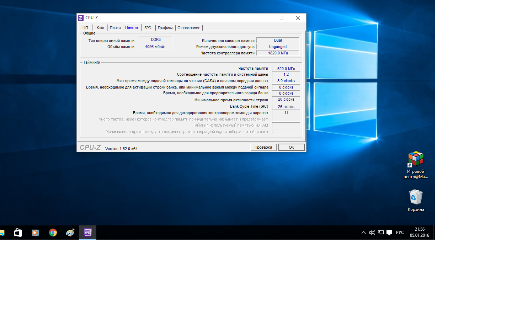Click the volume speaker tray icon
Viewport: 512px width, 320px height.
372,233
